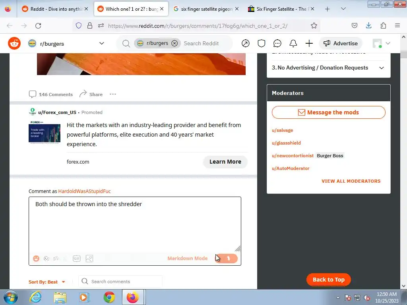Bookmark this page with the star
The image size is (407, 305).
click(x=314, y=25)
